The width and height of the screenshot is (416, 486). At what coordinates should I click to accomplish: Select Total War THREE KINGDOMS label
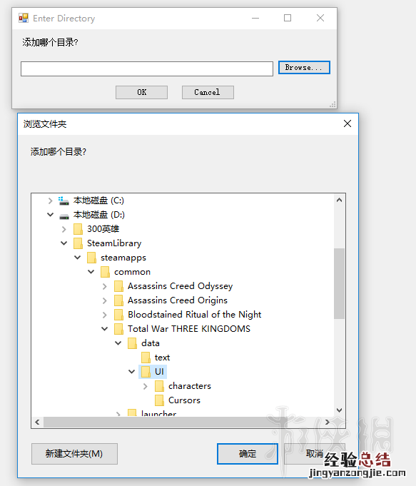pyautogui.click(x=189, y=329)
